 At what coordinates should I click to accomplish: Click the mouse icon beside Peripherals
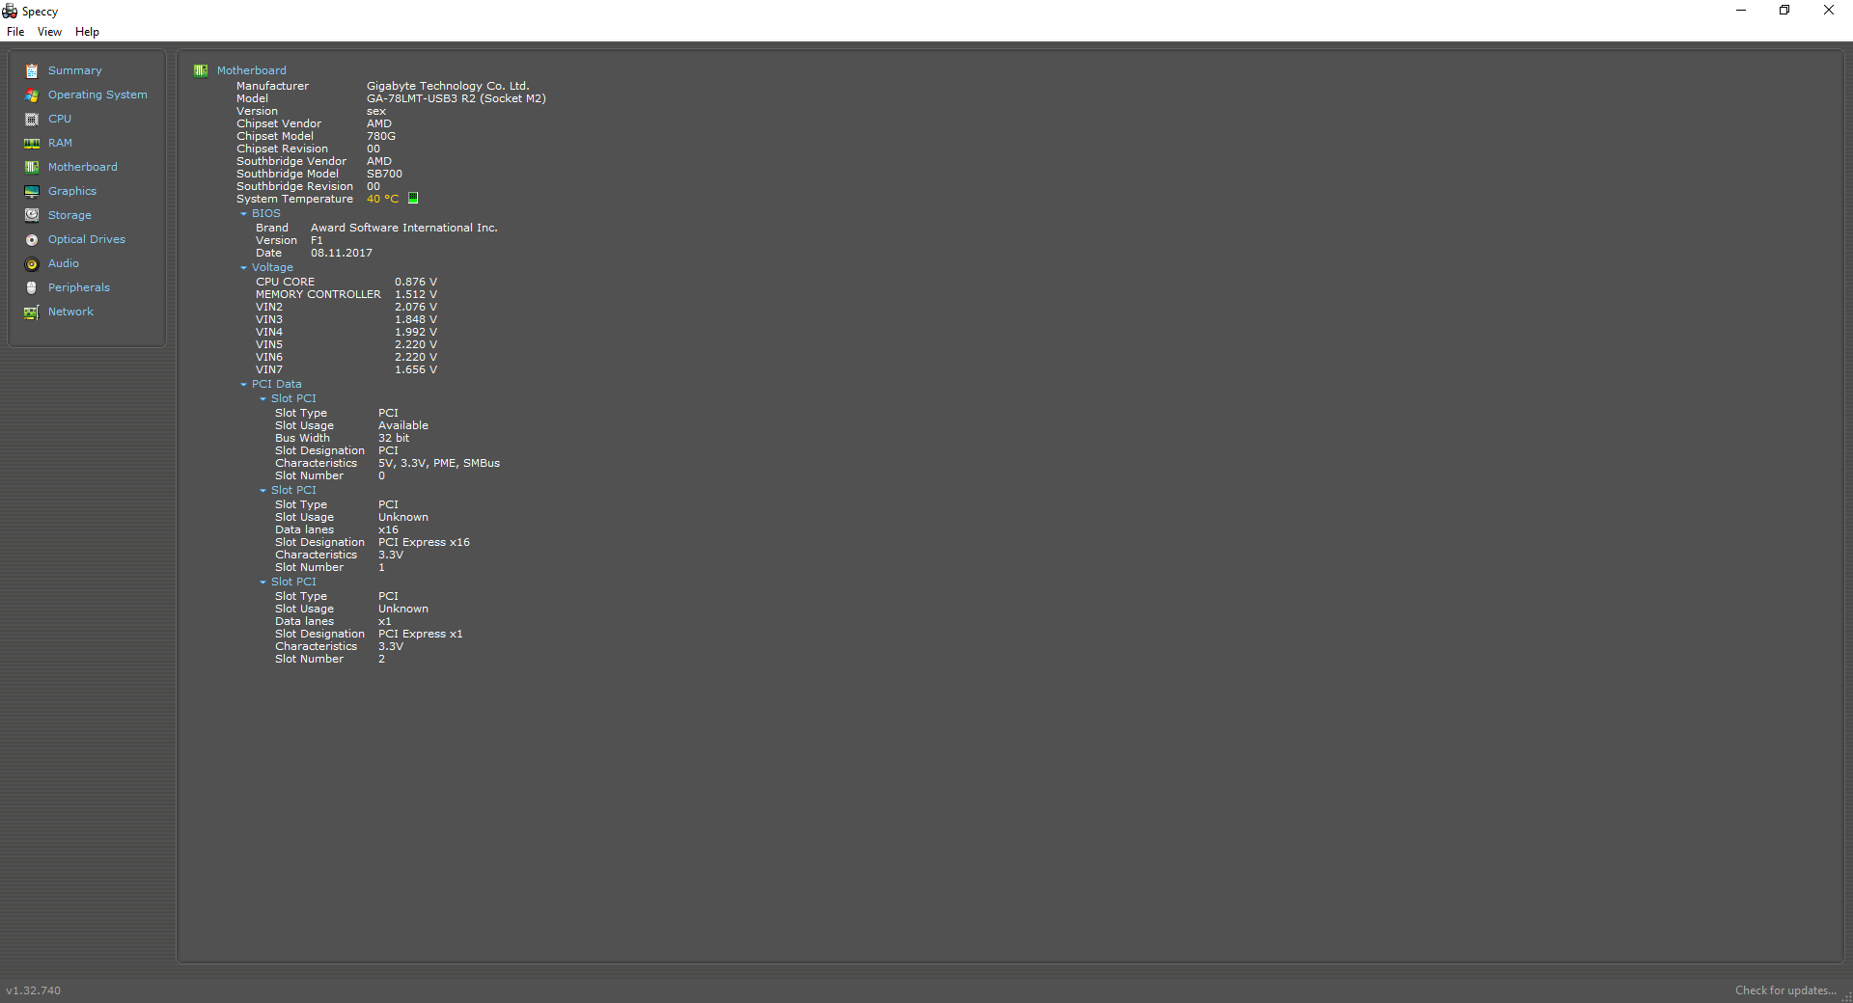(32, 287)
